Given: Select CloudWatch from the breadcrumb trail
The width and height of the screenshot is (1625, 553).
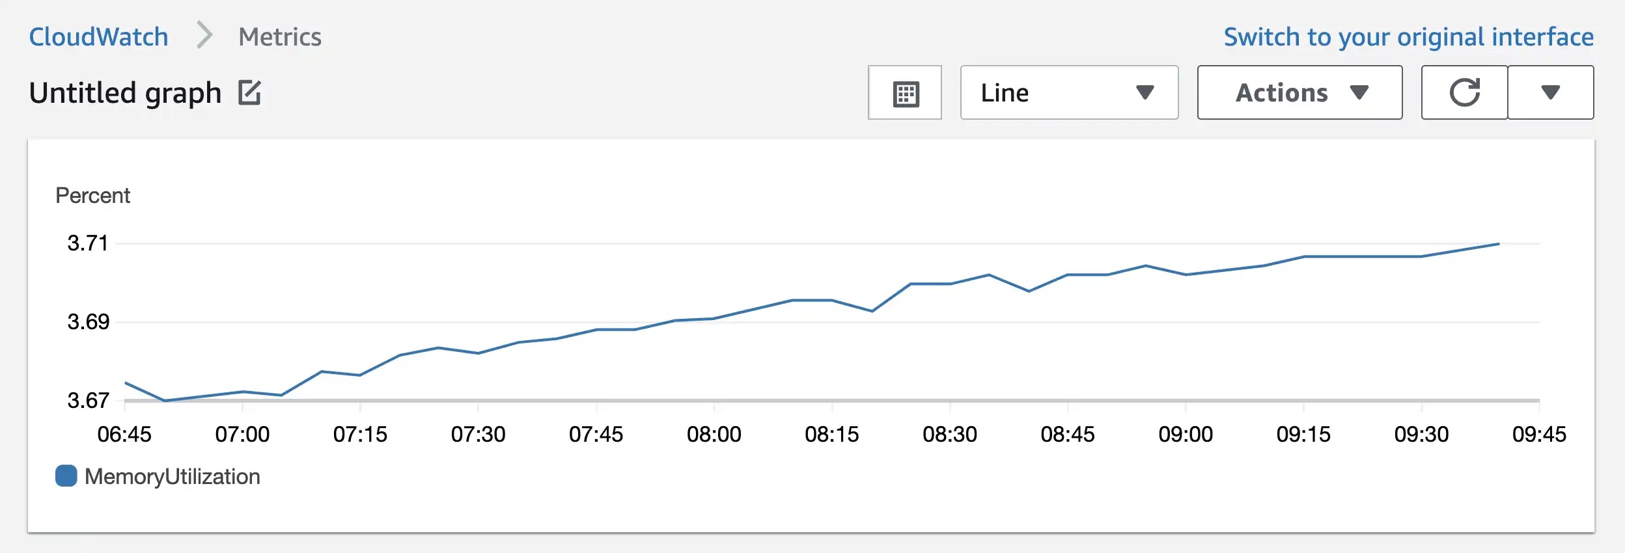Looking at the screenshot, I should 98,36.
